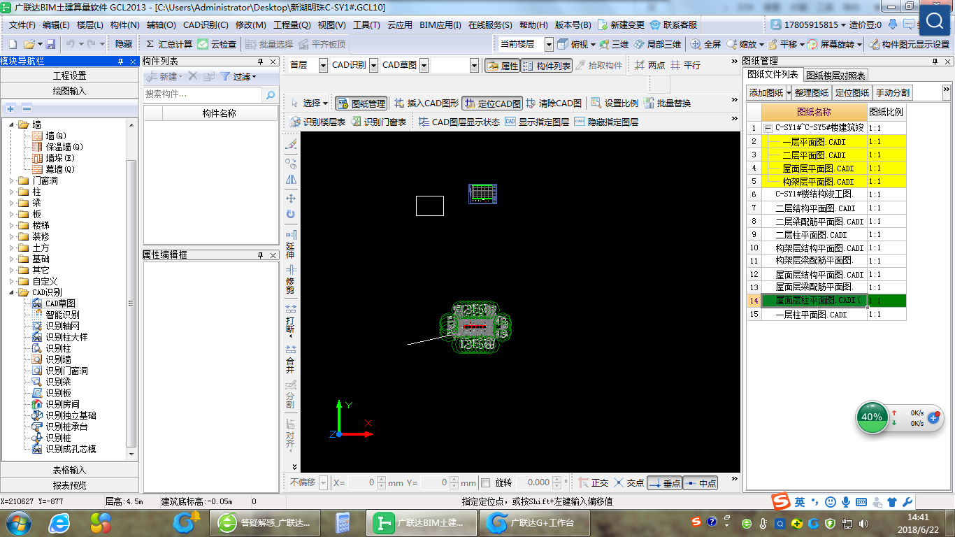Click the 整理图纸 button
This screenshot has height=537, width=955.
(x=812, y=92)
